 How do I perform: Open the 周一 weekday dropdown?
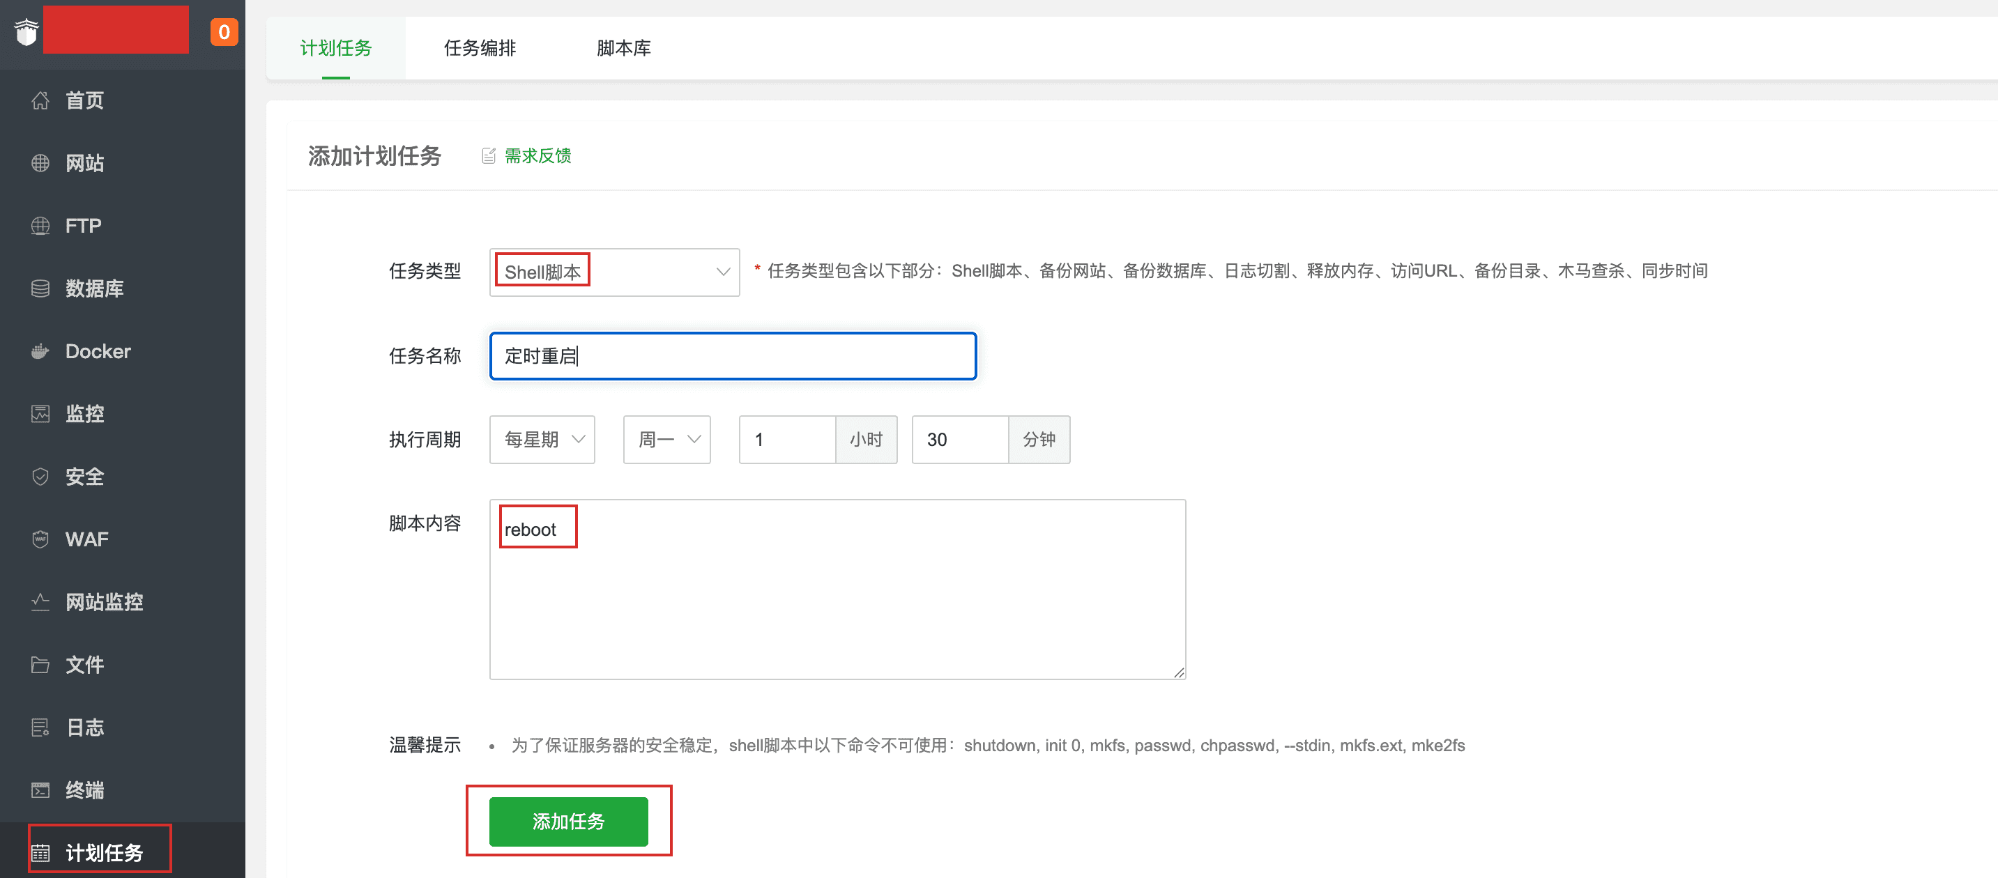click(666, 440)
